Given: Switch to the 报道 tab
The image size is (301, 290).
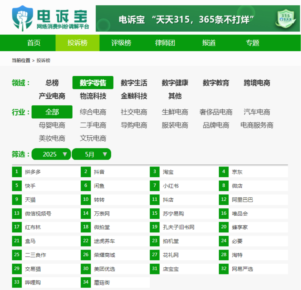Looking at the screenshot, I should [209, 43].
